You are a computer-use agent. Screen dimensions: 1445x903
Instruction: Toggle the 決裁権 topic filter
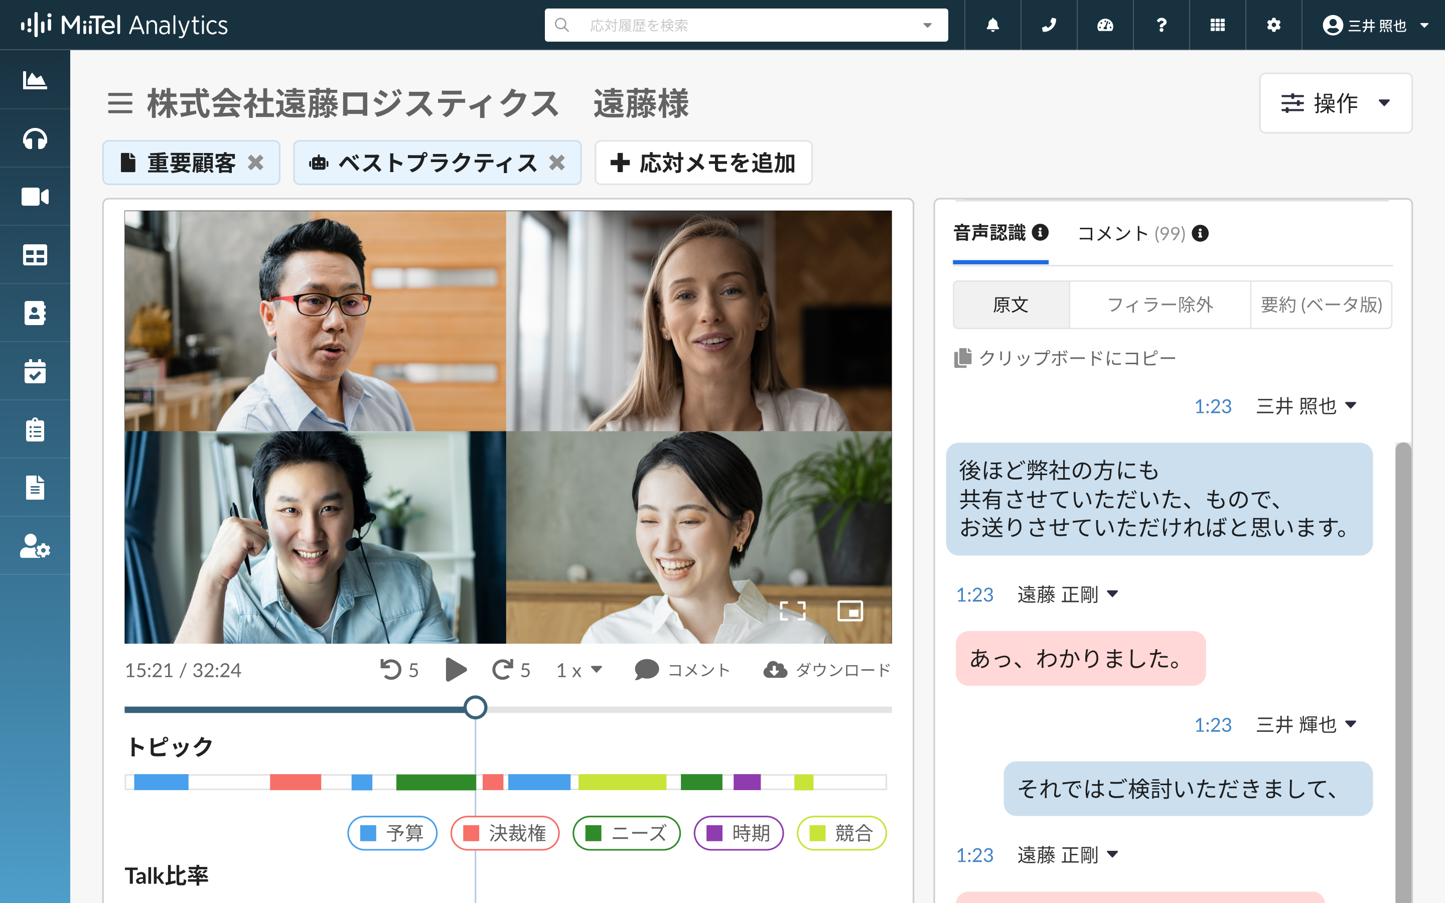click(x=505, y=833)
